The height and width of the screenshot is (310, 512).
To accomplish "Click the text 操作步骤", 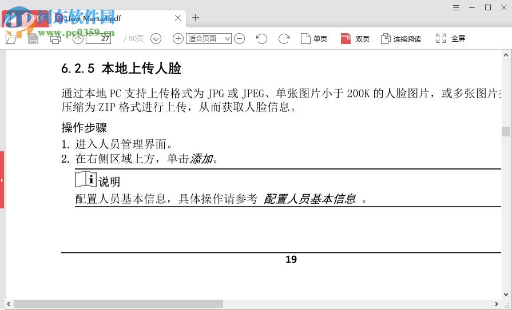I will click(x=84, y=127).
